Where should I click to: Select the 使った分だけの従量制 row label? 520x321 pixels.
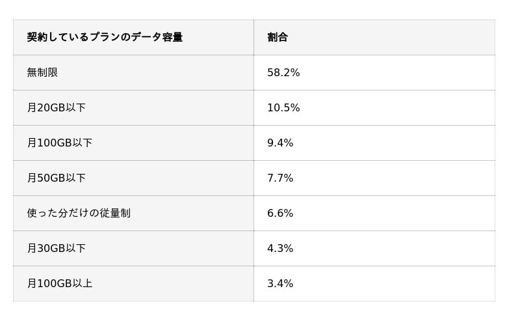click(x=79, y=213)
